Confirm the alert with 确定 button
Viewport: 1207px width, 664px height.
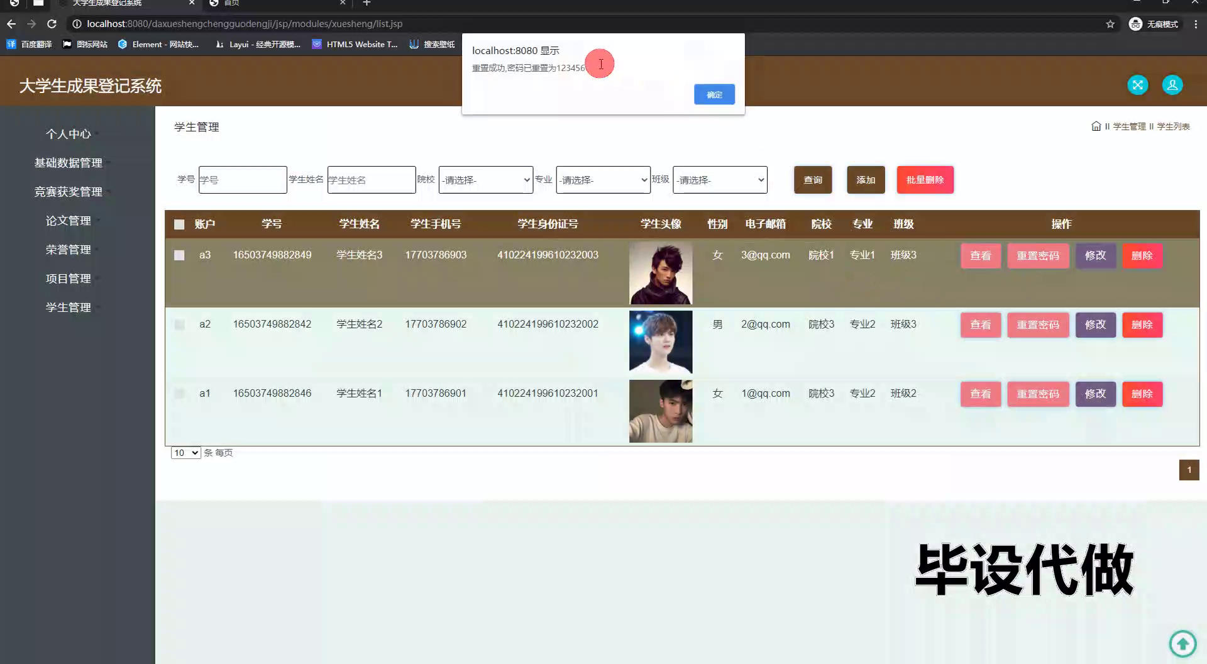pos(714,94)
